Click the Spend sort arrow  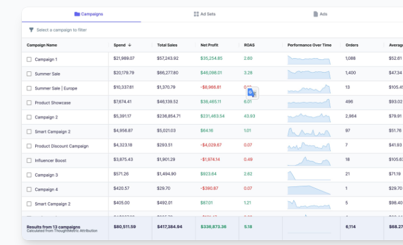130,45
